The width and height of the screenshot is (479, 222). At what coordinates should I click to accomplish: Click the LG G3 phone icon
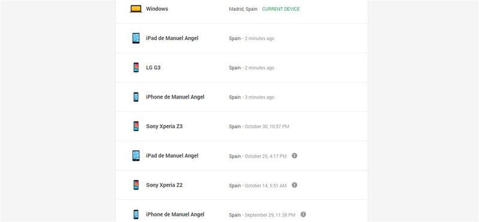[x=136, y=67]
